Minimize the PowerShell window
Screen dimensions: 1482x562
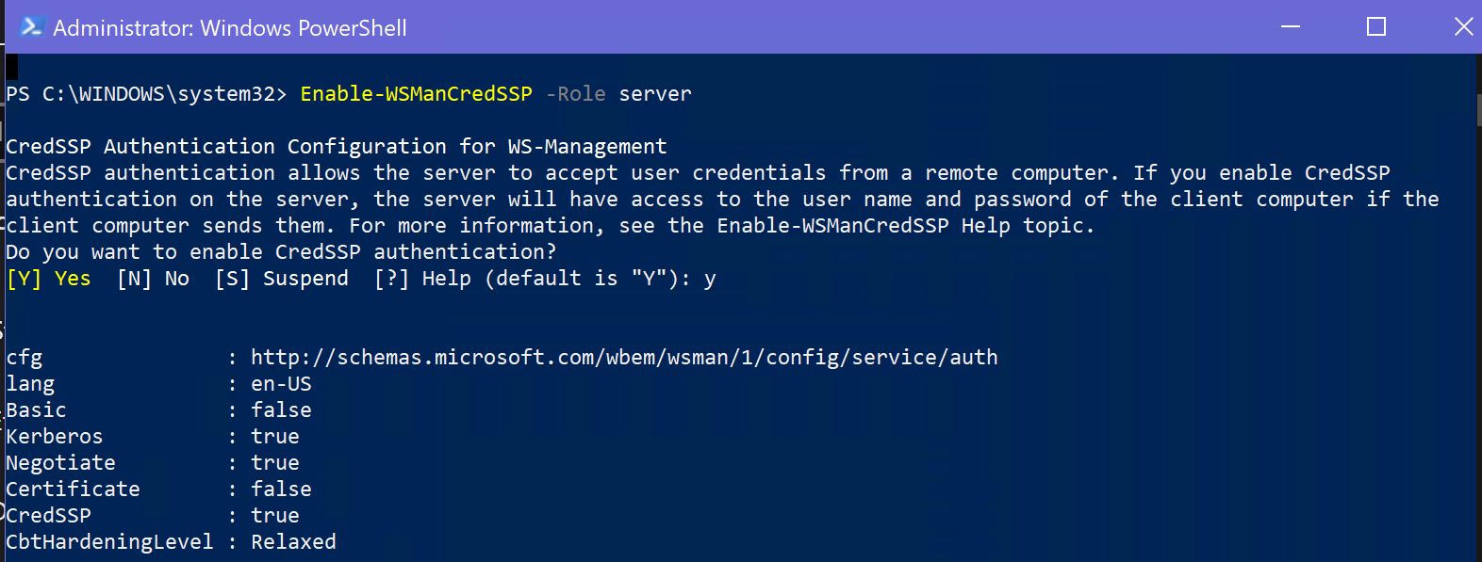point(1290,27)
